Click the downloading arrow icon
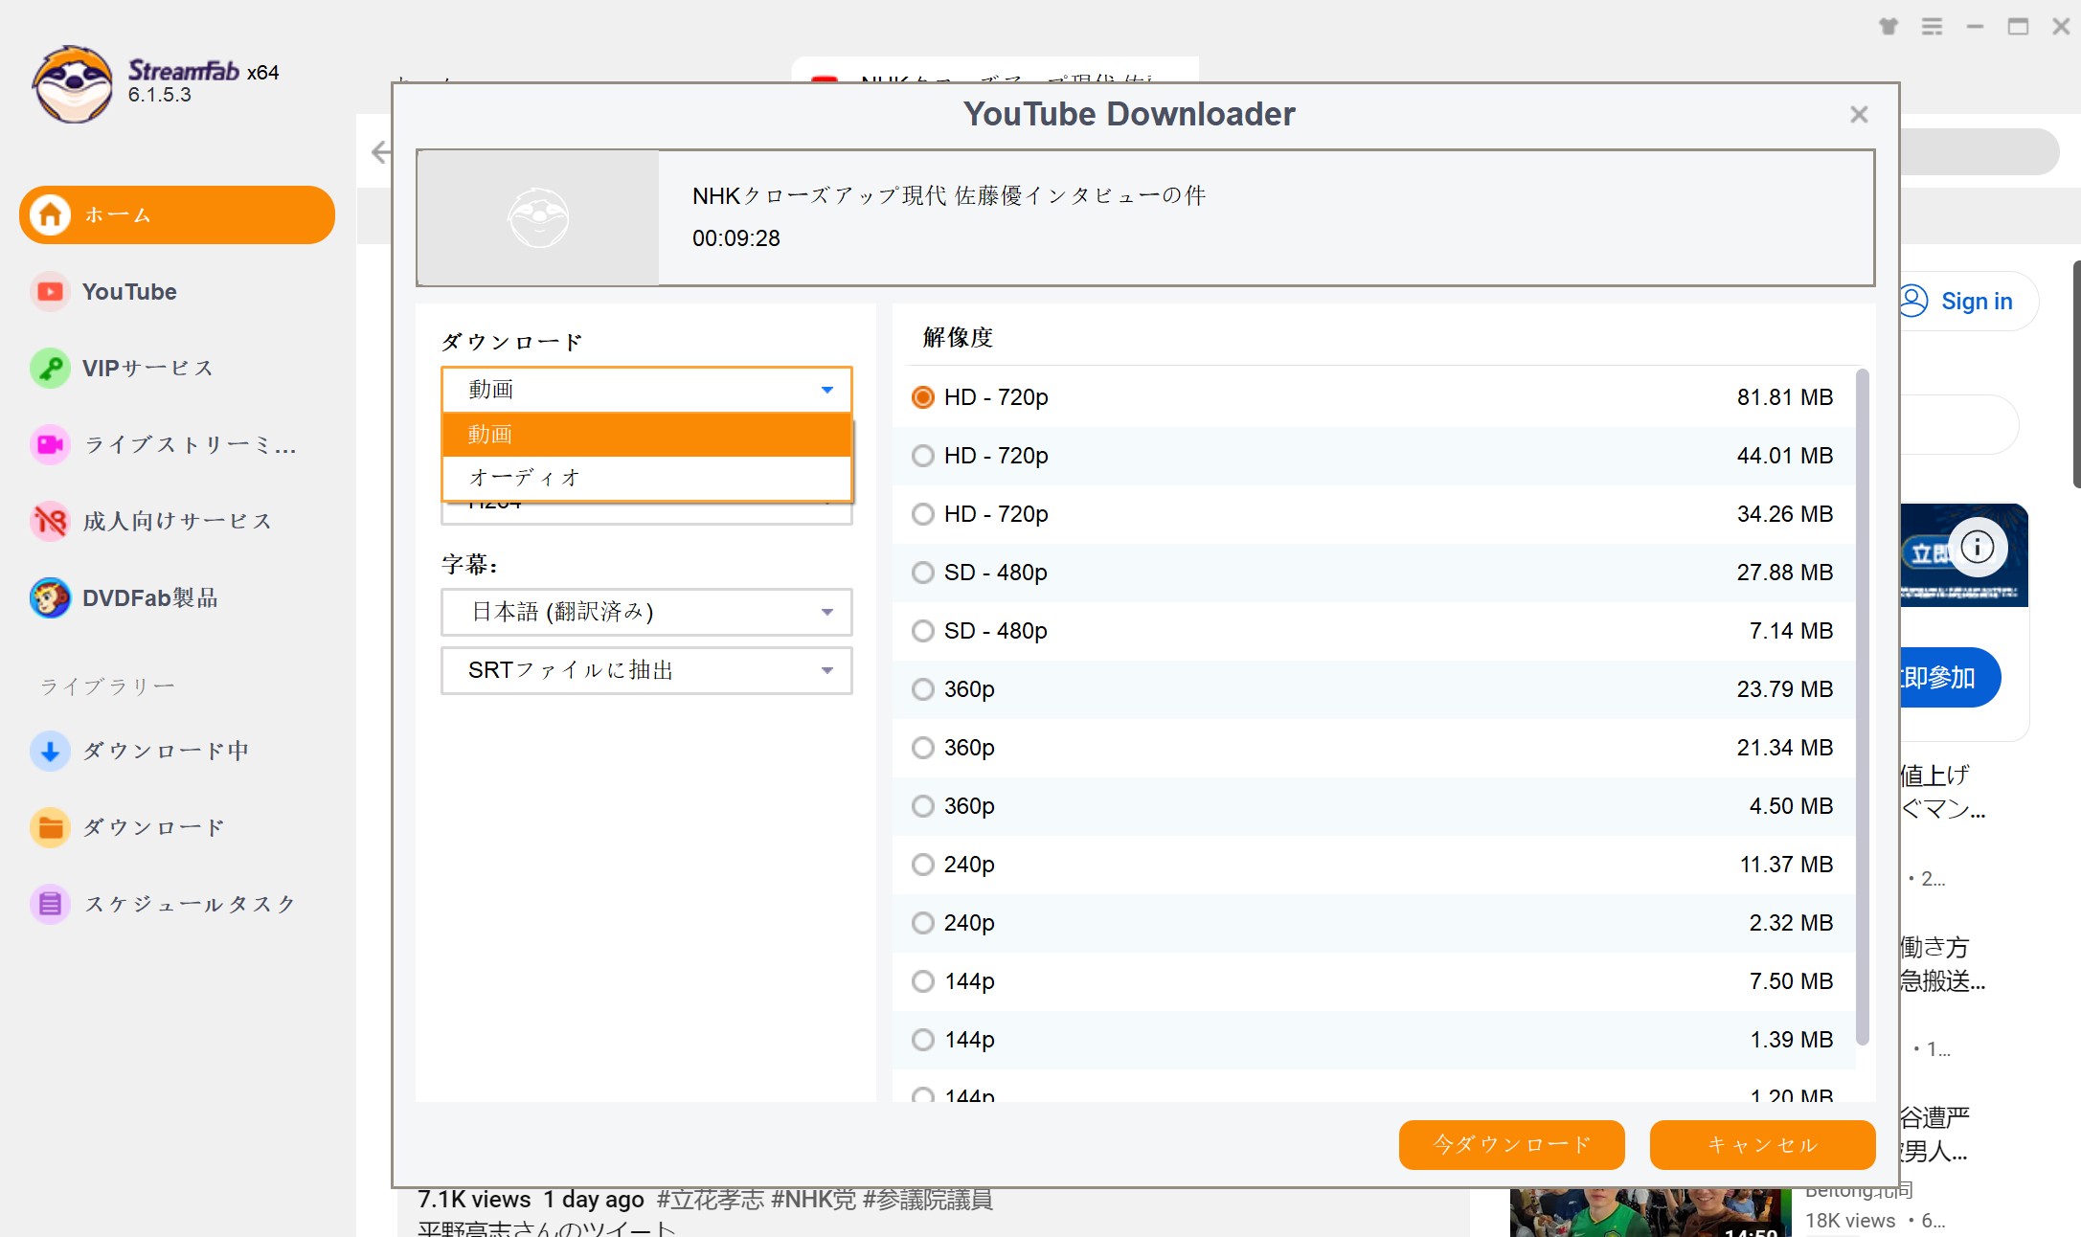This screenshot has width=2081, height=1237. 51,751
